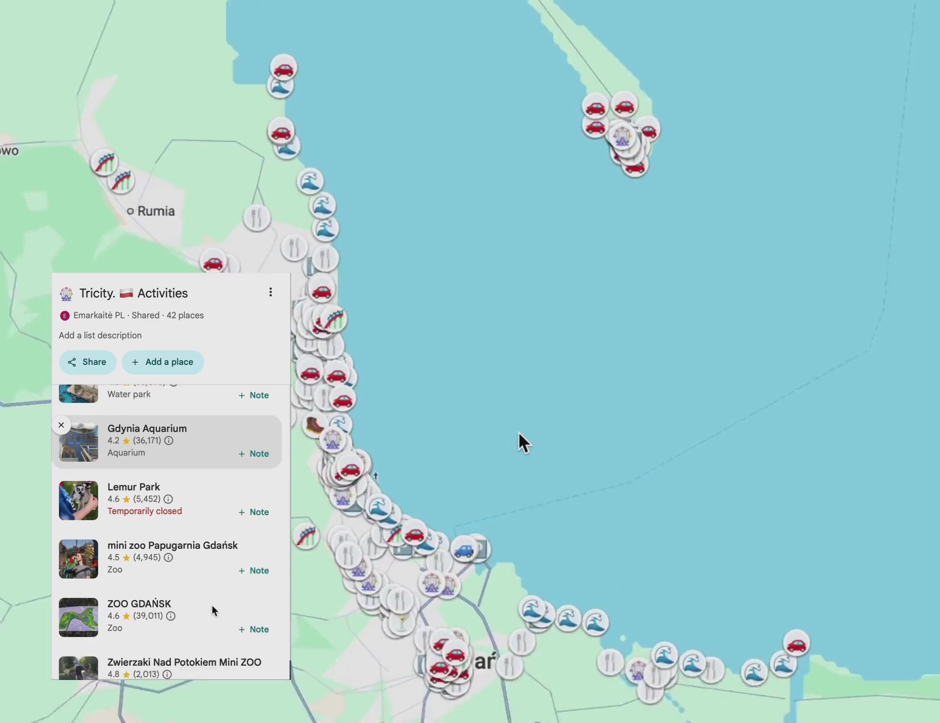The image size is (940, 723).
Task: Remove Gdynia Aquarium from the list
Action: tap(61, 425)
